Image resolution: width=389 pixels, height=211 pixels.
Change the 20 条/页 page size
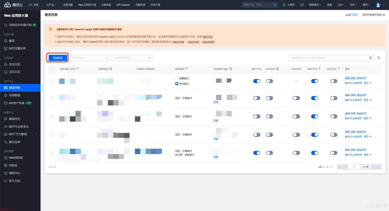322,167
